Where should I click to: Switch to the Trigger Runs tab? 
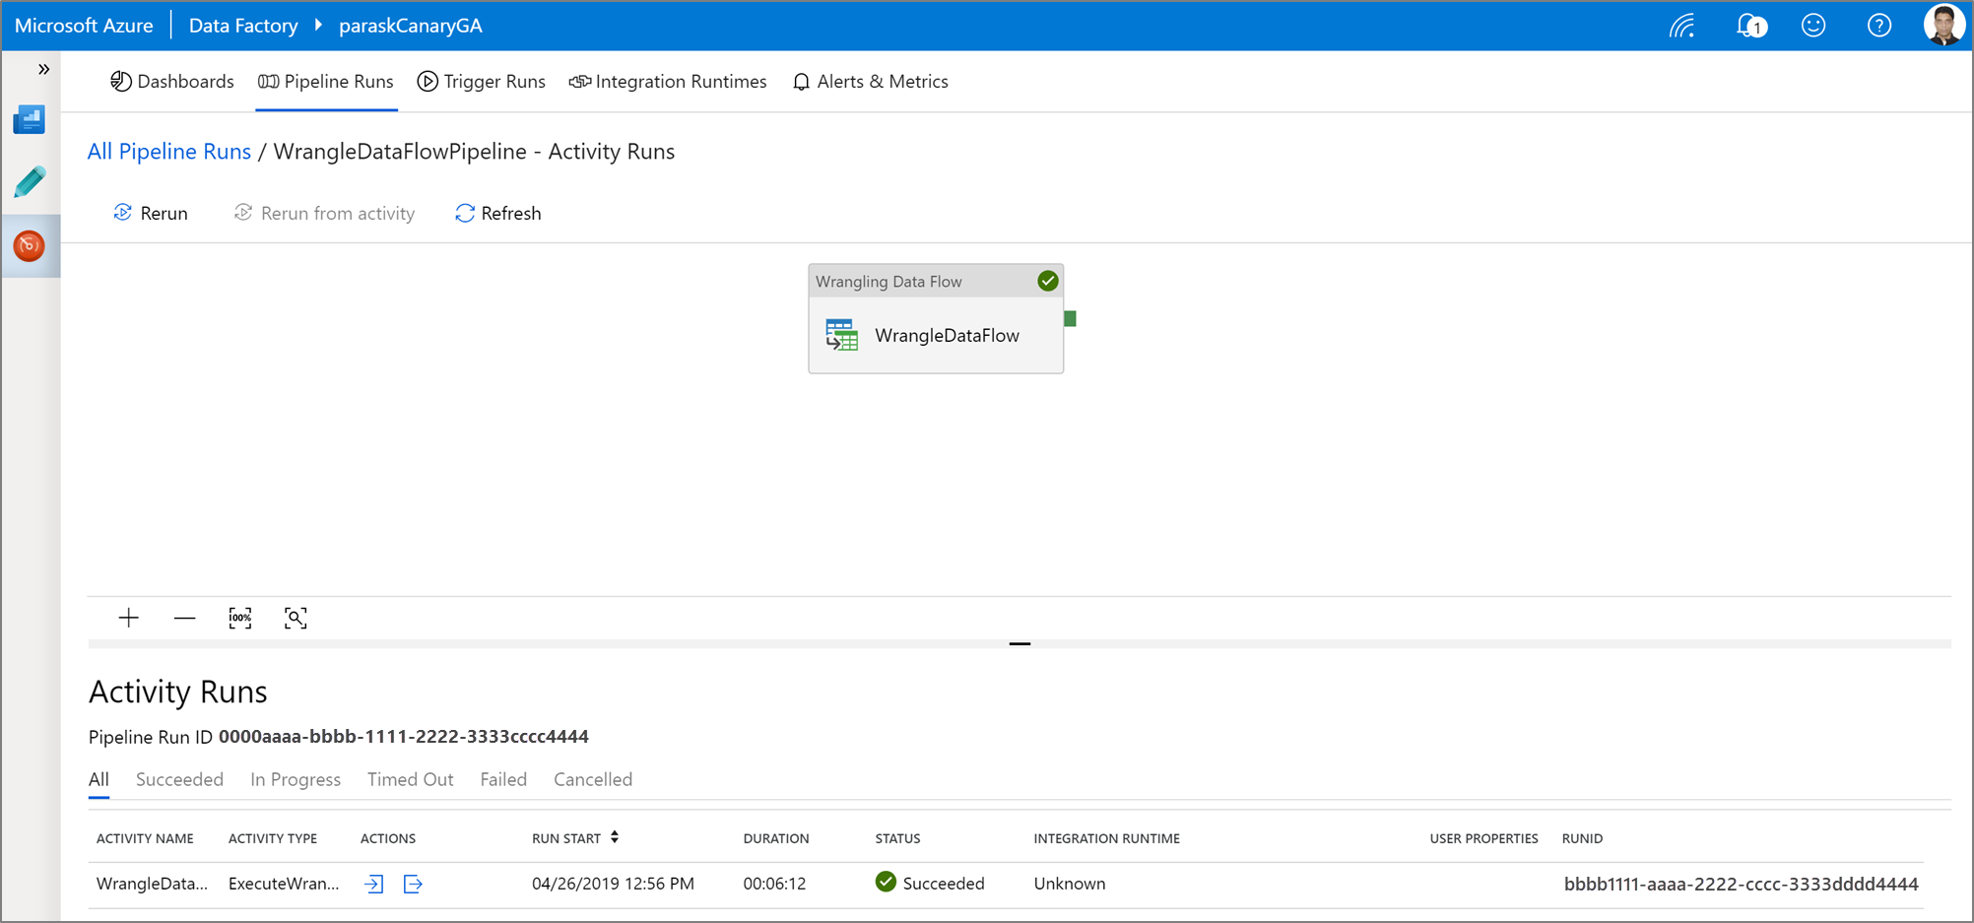coord(482,81)
